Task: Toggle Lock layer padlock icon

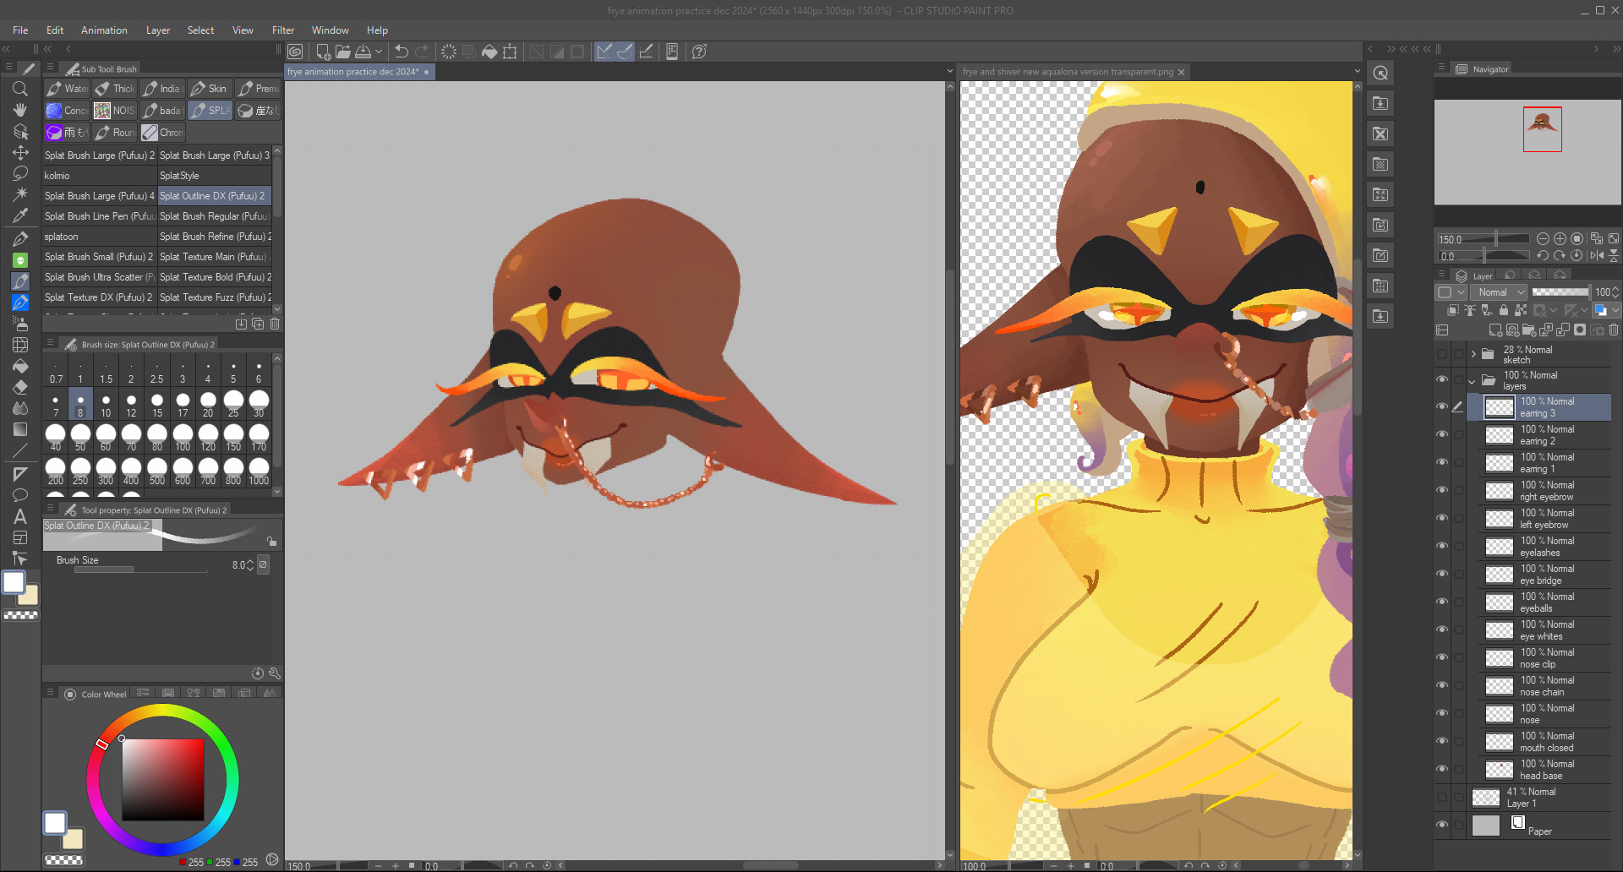Action: pyautogui.click(x=1503, y=311)
